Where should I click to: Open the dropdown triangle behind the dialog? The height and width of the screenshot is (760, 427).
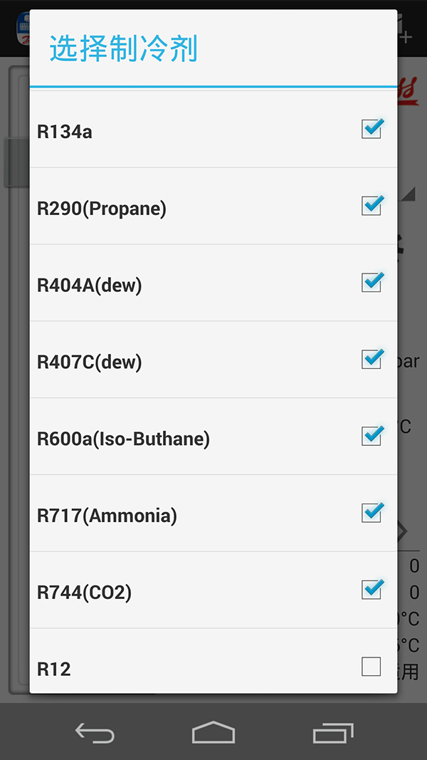(406, 194)
